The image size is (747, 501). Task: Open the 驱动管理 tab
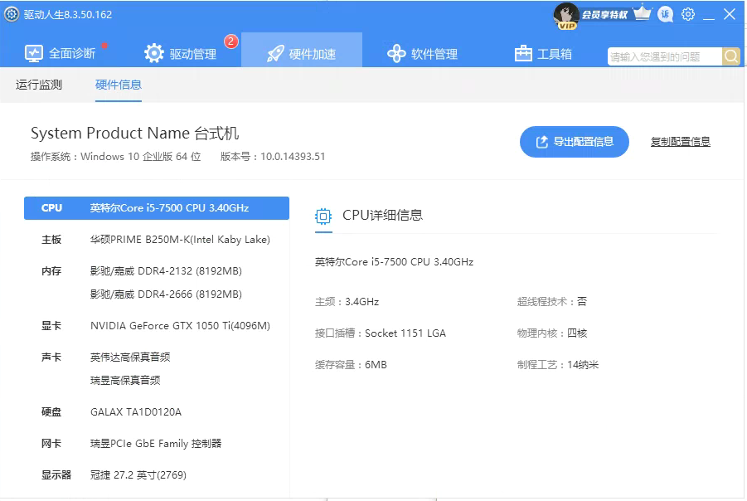click(180, 53)
